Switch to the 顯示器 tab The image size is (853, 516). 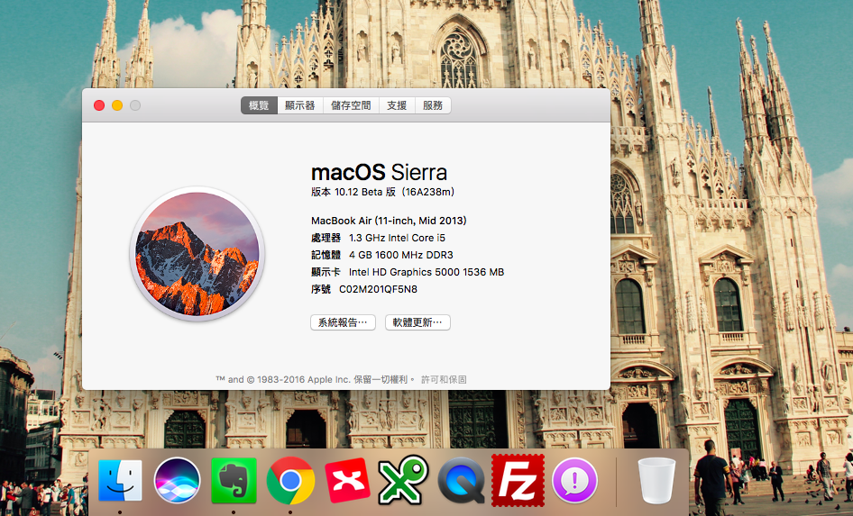300,105
